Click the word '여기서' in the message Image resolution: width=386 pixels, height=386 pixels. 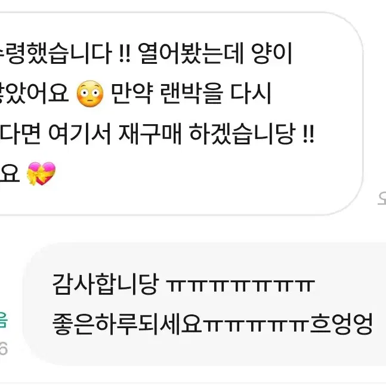coord(80,134)
